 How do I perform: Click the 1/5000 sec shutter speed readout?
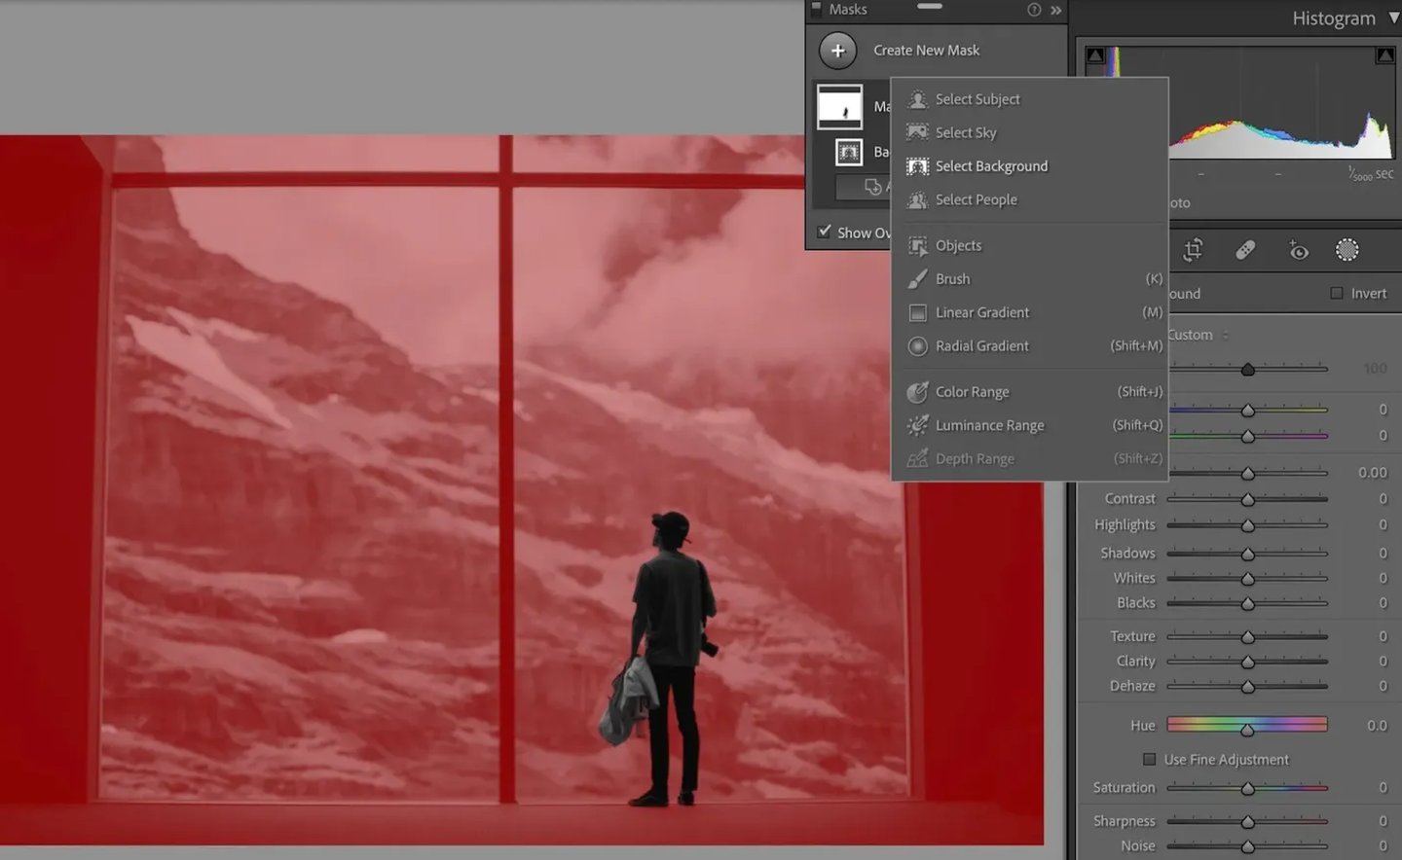click(1371, 174)
